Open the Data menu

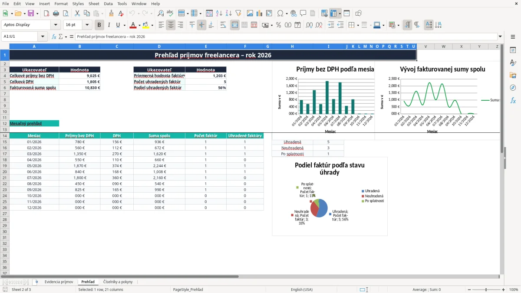108,3
